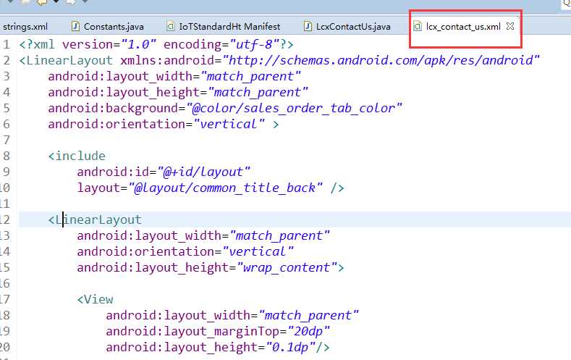Screen dimensions: 571x360
Task: Click the version "1.0" value
Action: (139, 44)
